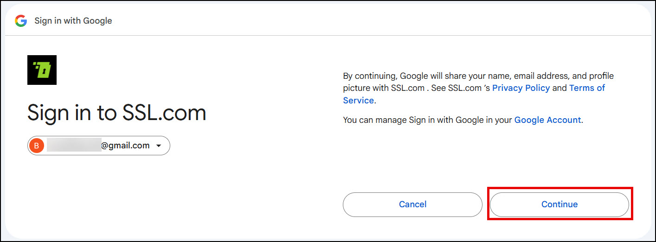Open SSL.com's Privacy Policy link
Viewport: 656px width, 242px height.
(521, 88)
